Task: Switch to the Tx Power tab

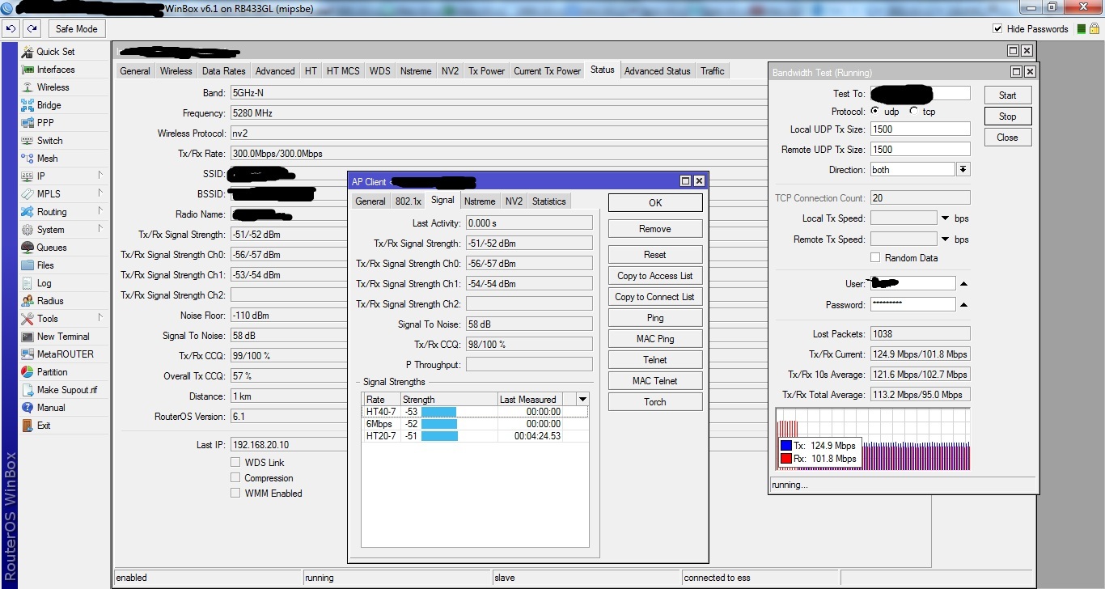Action: [x=486, y=71]
